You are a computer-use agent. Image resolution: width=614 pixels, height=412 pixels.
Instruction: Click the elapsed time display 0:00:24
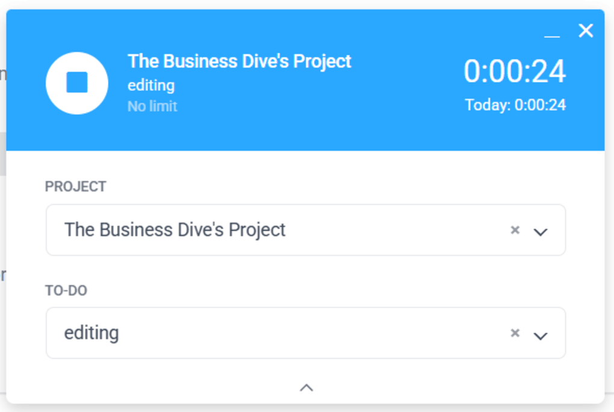pos(515,72)
